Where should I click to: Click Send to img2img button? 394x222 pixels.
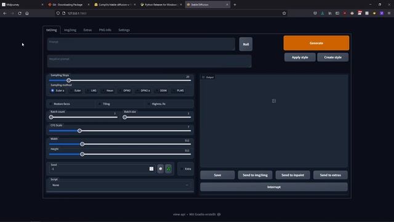click(255, 175)
